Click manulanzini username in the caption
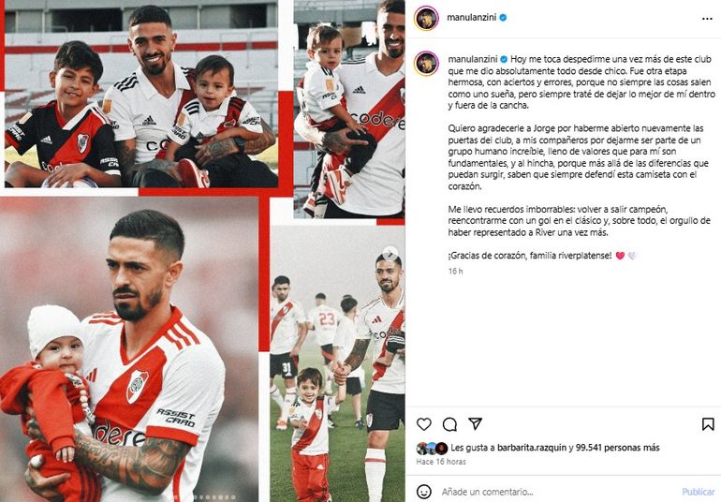Screen dimensions: 721x502 pos(473,59)
